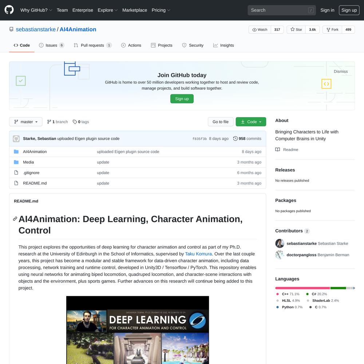364x364 pixels.
Task: Open the Marketplace menu item
Action: click(x=135, y=10)
